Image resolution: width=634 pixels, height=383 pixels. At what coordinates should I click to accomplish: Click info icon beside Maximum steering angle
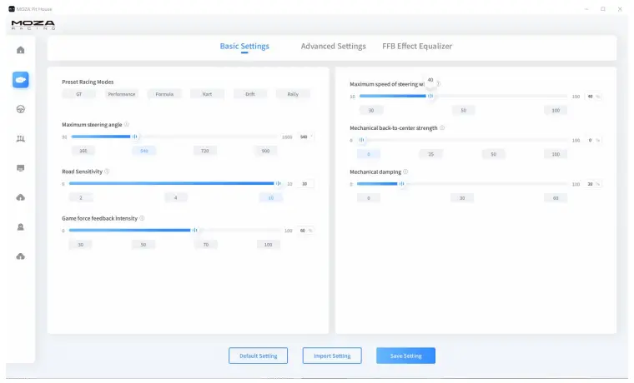(x=127, y=124)
